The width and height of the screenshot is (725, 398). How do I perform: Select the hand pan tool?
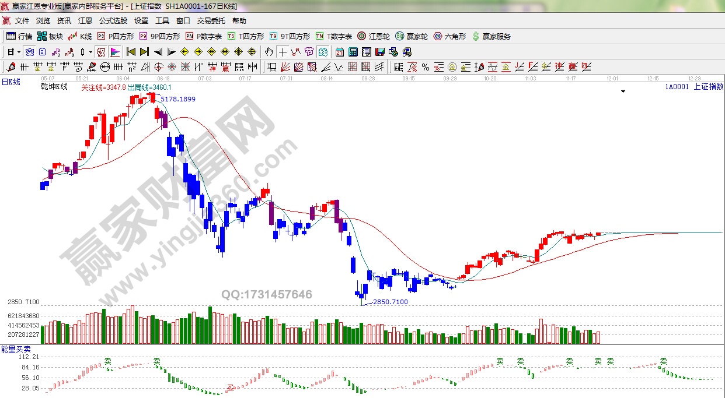point(269,52)
